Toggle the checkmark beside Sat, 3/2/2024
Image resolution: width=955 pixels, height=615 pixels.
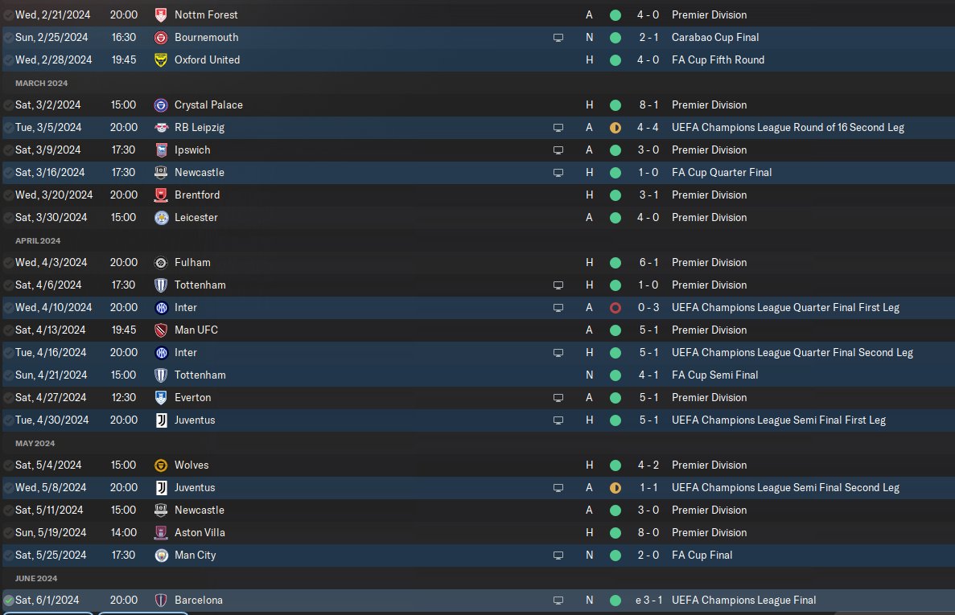pos(9,105)
